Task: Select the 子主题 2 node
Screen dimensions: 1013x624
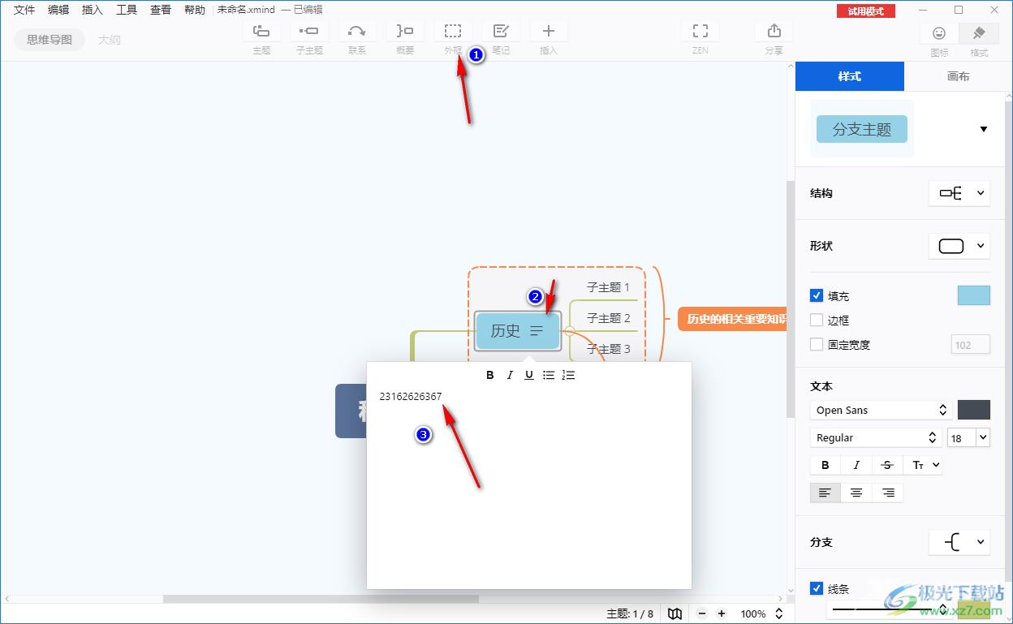Action: tap(608, 318)
